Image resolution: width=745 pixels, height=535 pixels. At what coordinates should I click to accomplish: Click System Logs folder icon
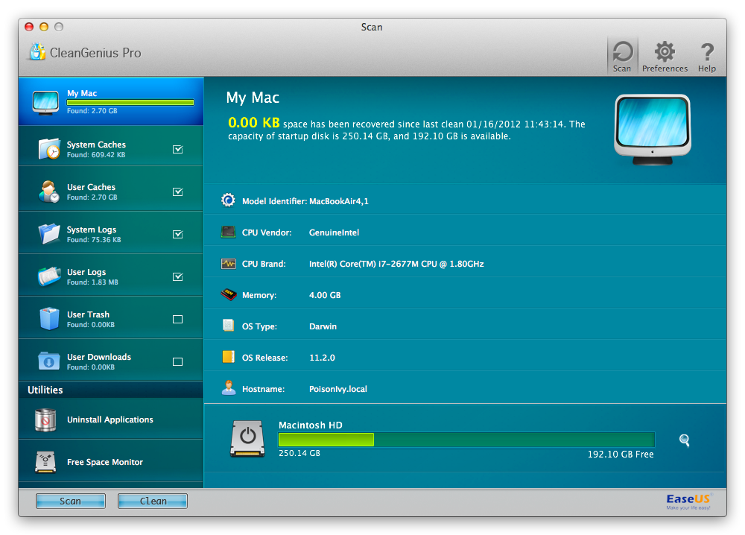49,234
